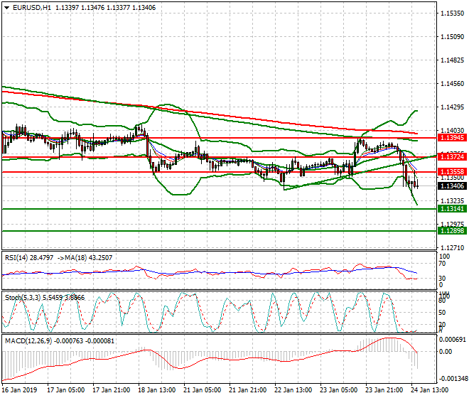Click the Stochastic scale value 50
Image resolution: width=469 pixels, height=398 pixels.
(x=442, y=313)
